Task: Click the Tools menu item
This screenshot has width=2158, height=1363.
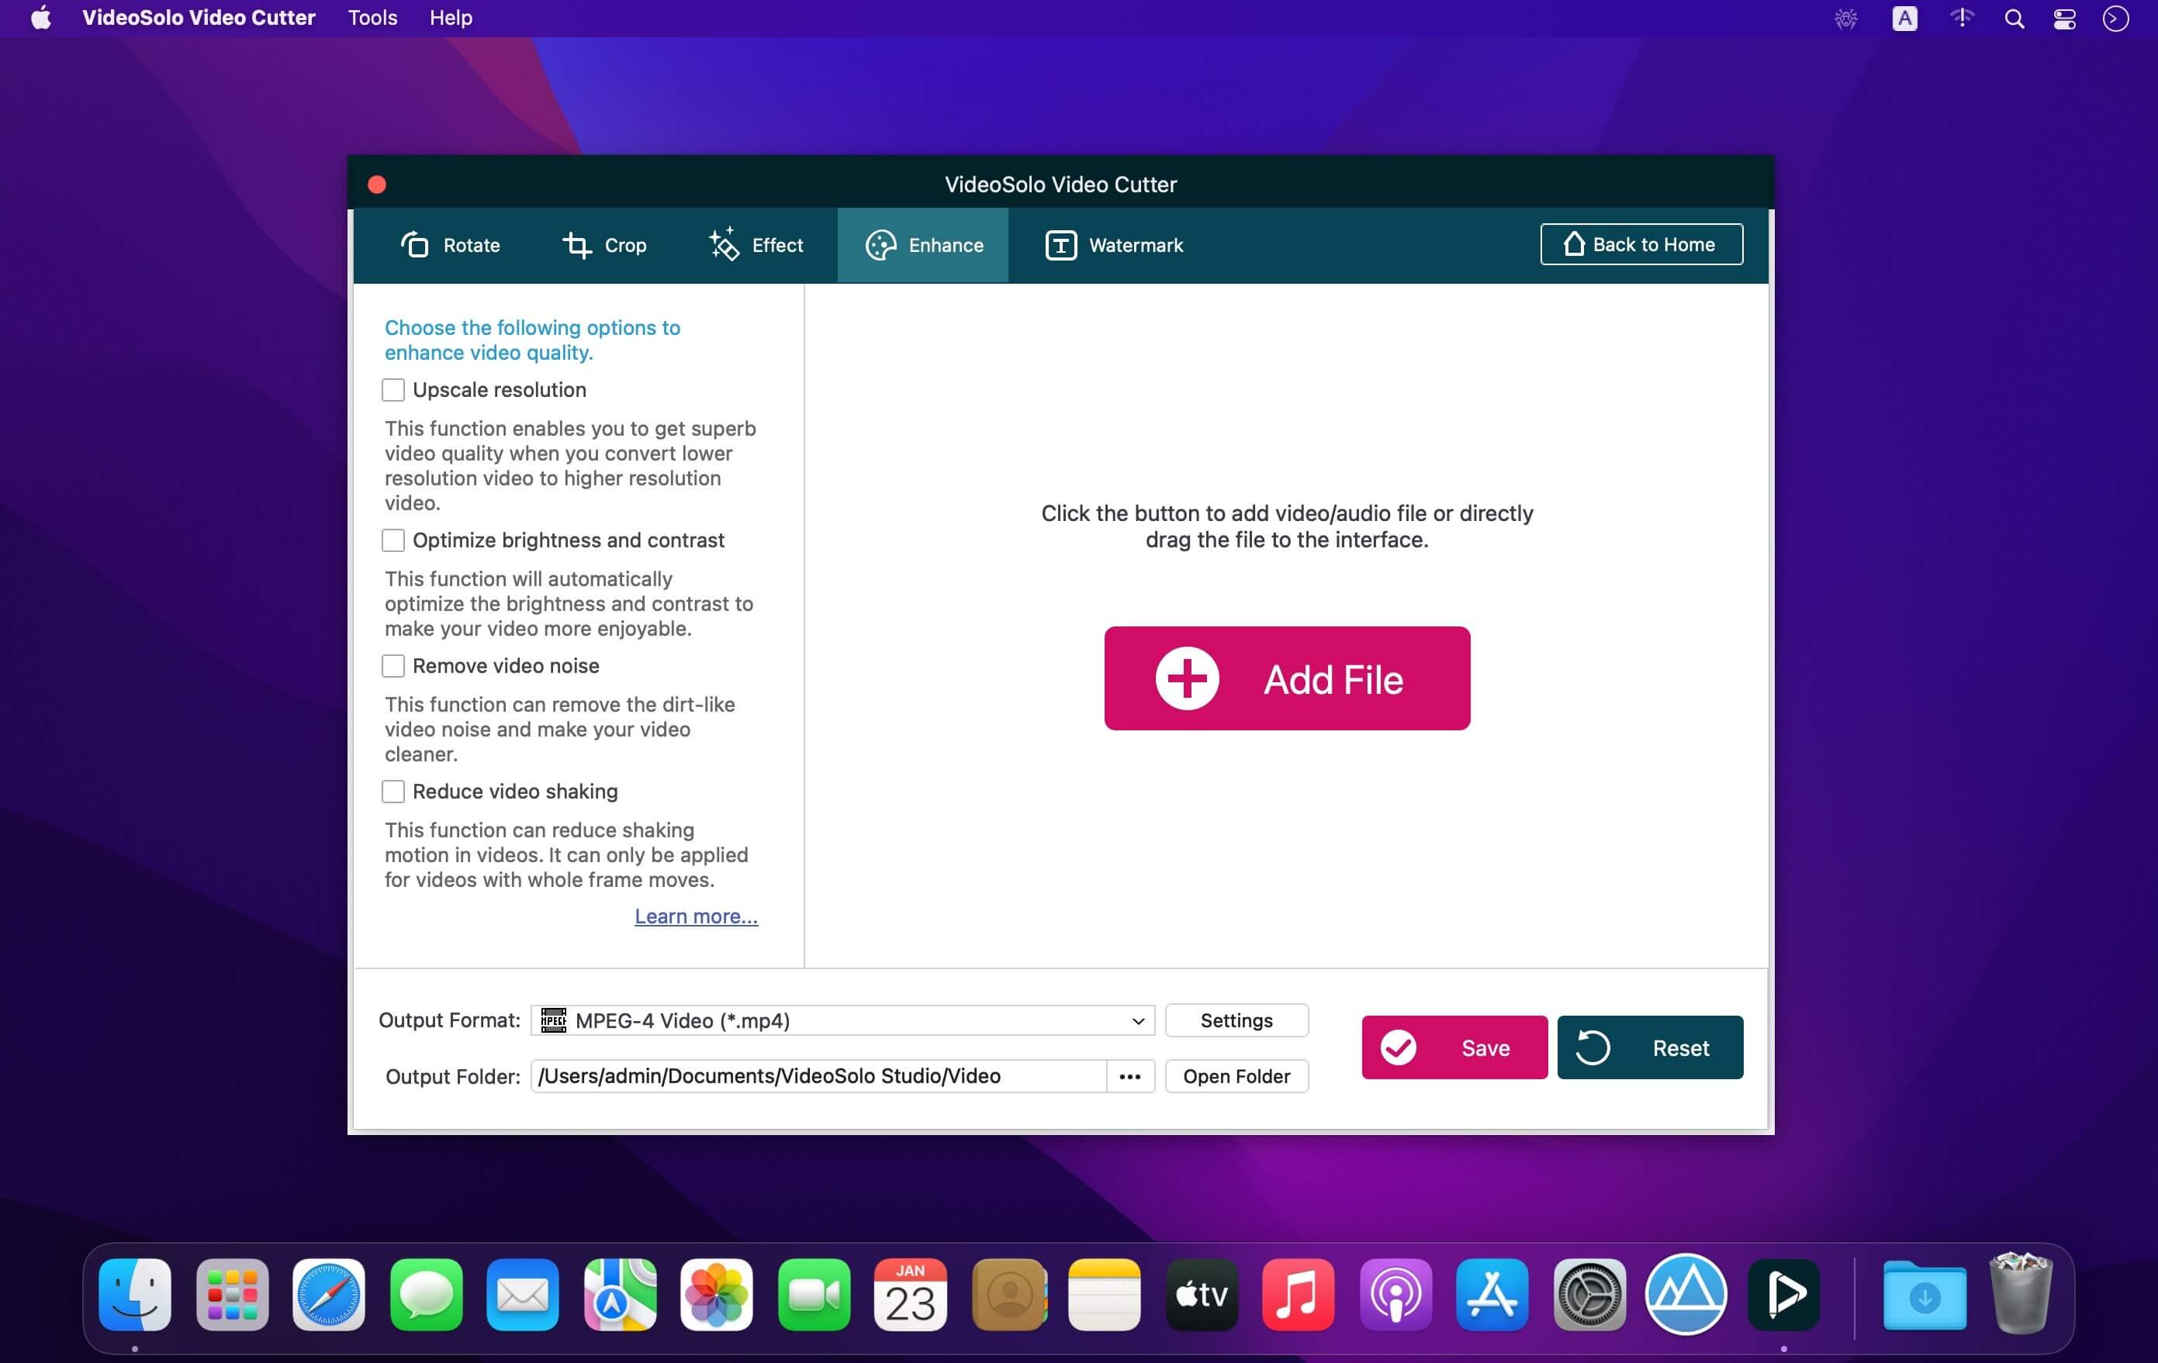Action: point(372,17)
